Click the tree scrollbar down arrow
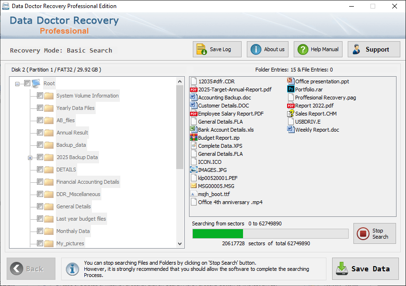 tap(180, 243)
